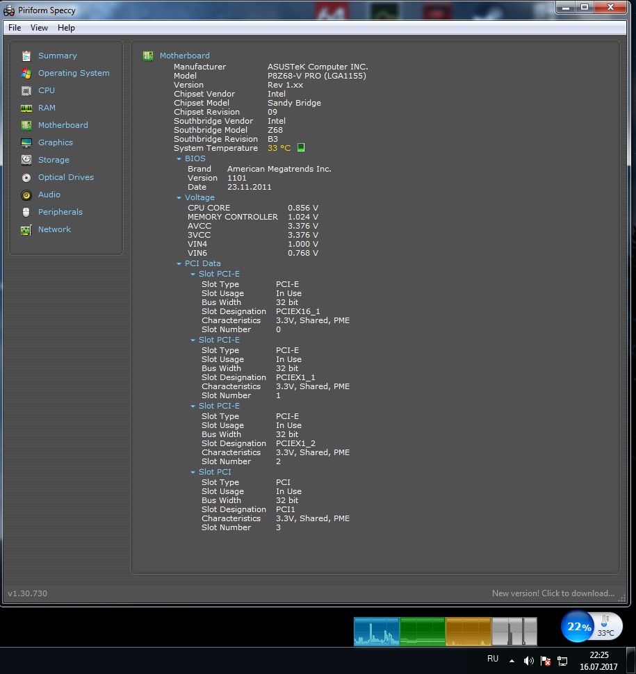The width and height of the screenshot is (636, 674).
Task: Click the Motherboard heading in main panel
Action: click(x=185, y=56)
